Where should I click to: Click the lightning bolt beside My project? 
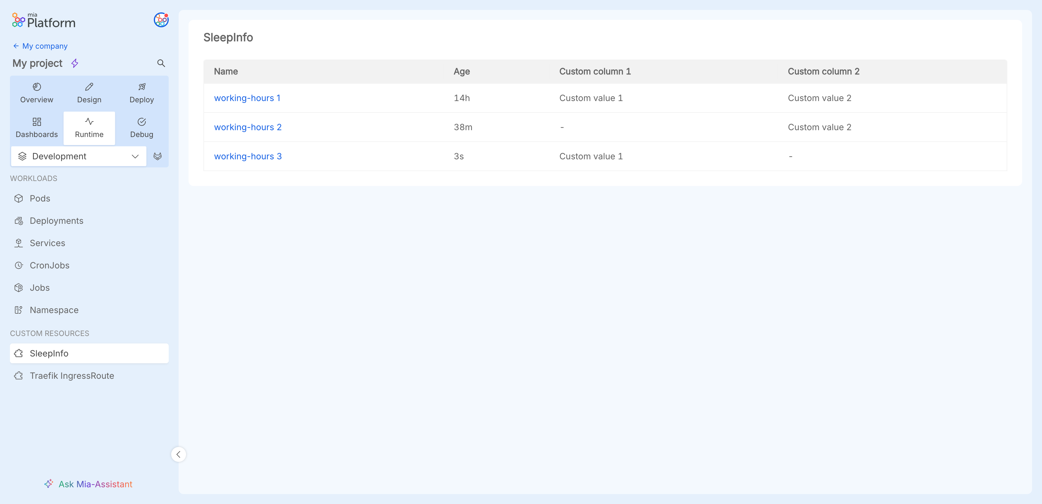[75, 63]
